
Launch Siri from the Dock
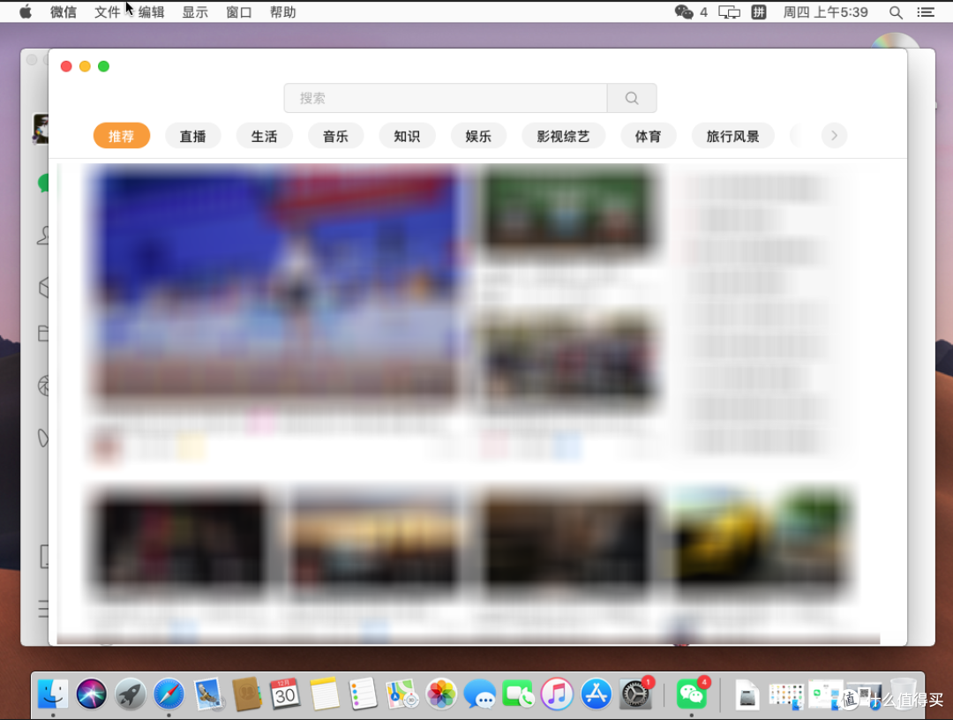91,694
